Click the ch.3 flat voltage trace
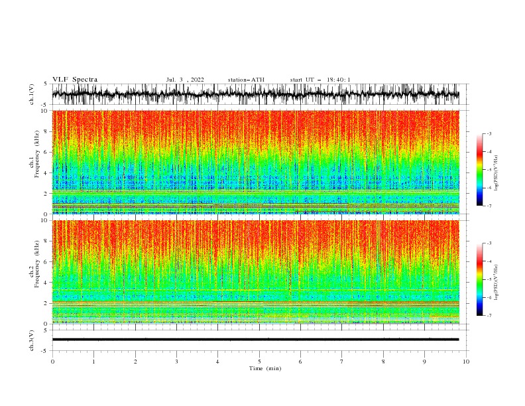The width and height of the screenshot is (525, 406). (255, 340)
